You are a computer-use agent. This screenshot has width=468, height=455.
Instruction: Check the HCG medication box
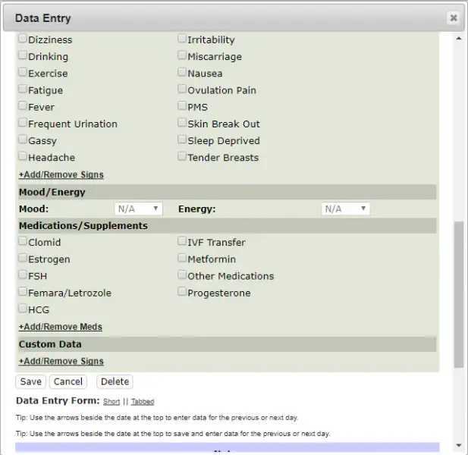pyautogui.click(x=24, y=309)
